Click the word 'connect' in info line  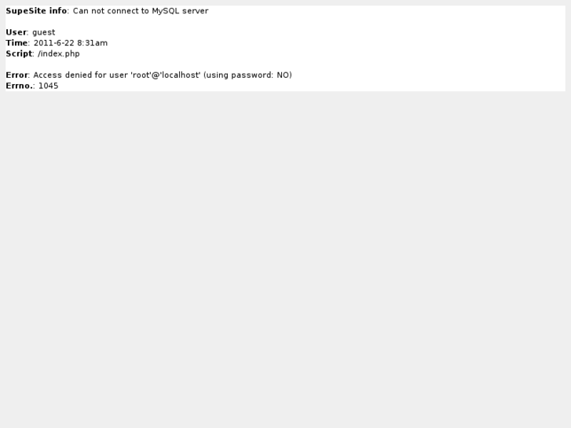[124, 11]
